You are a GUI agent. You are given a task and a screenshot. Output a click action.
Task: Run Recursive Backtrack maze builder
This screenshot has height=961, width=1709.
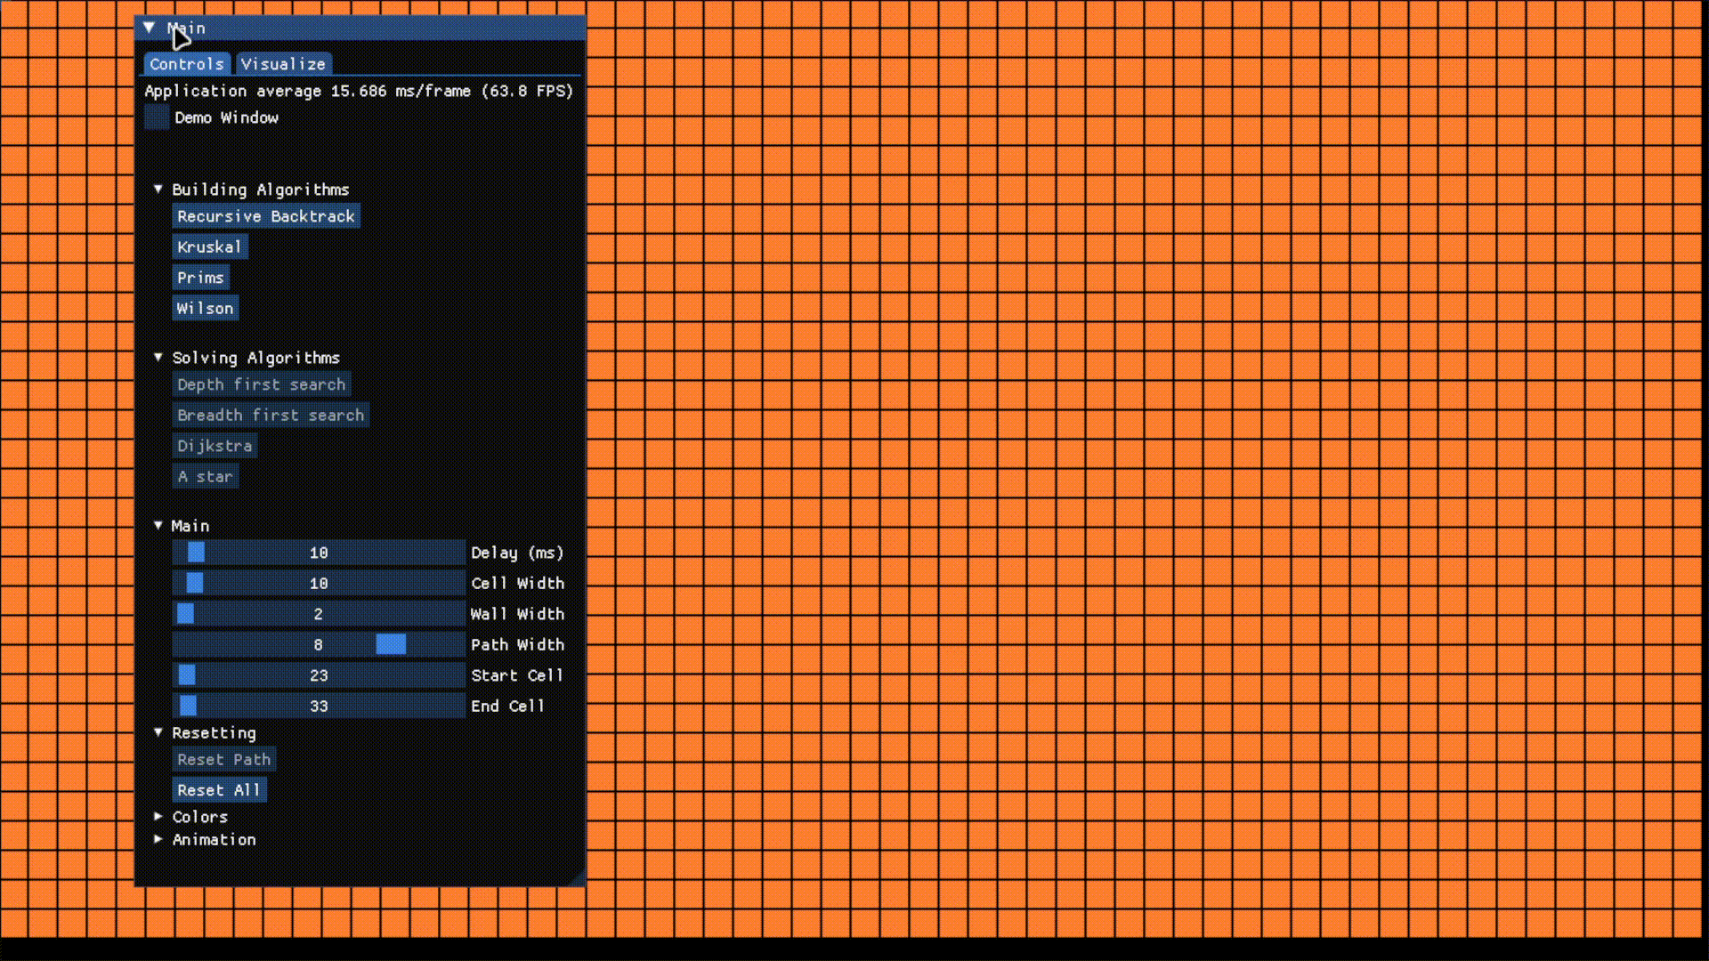tap(265, 216)
